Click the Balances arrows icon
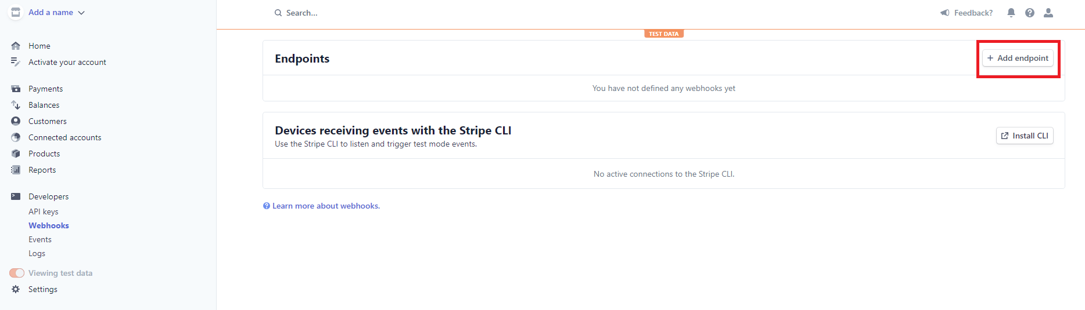 click(16, 105)
